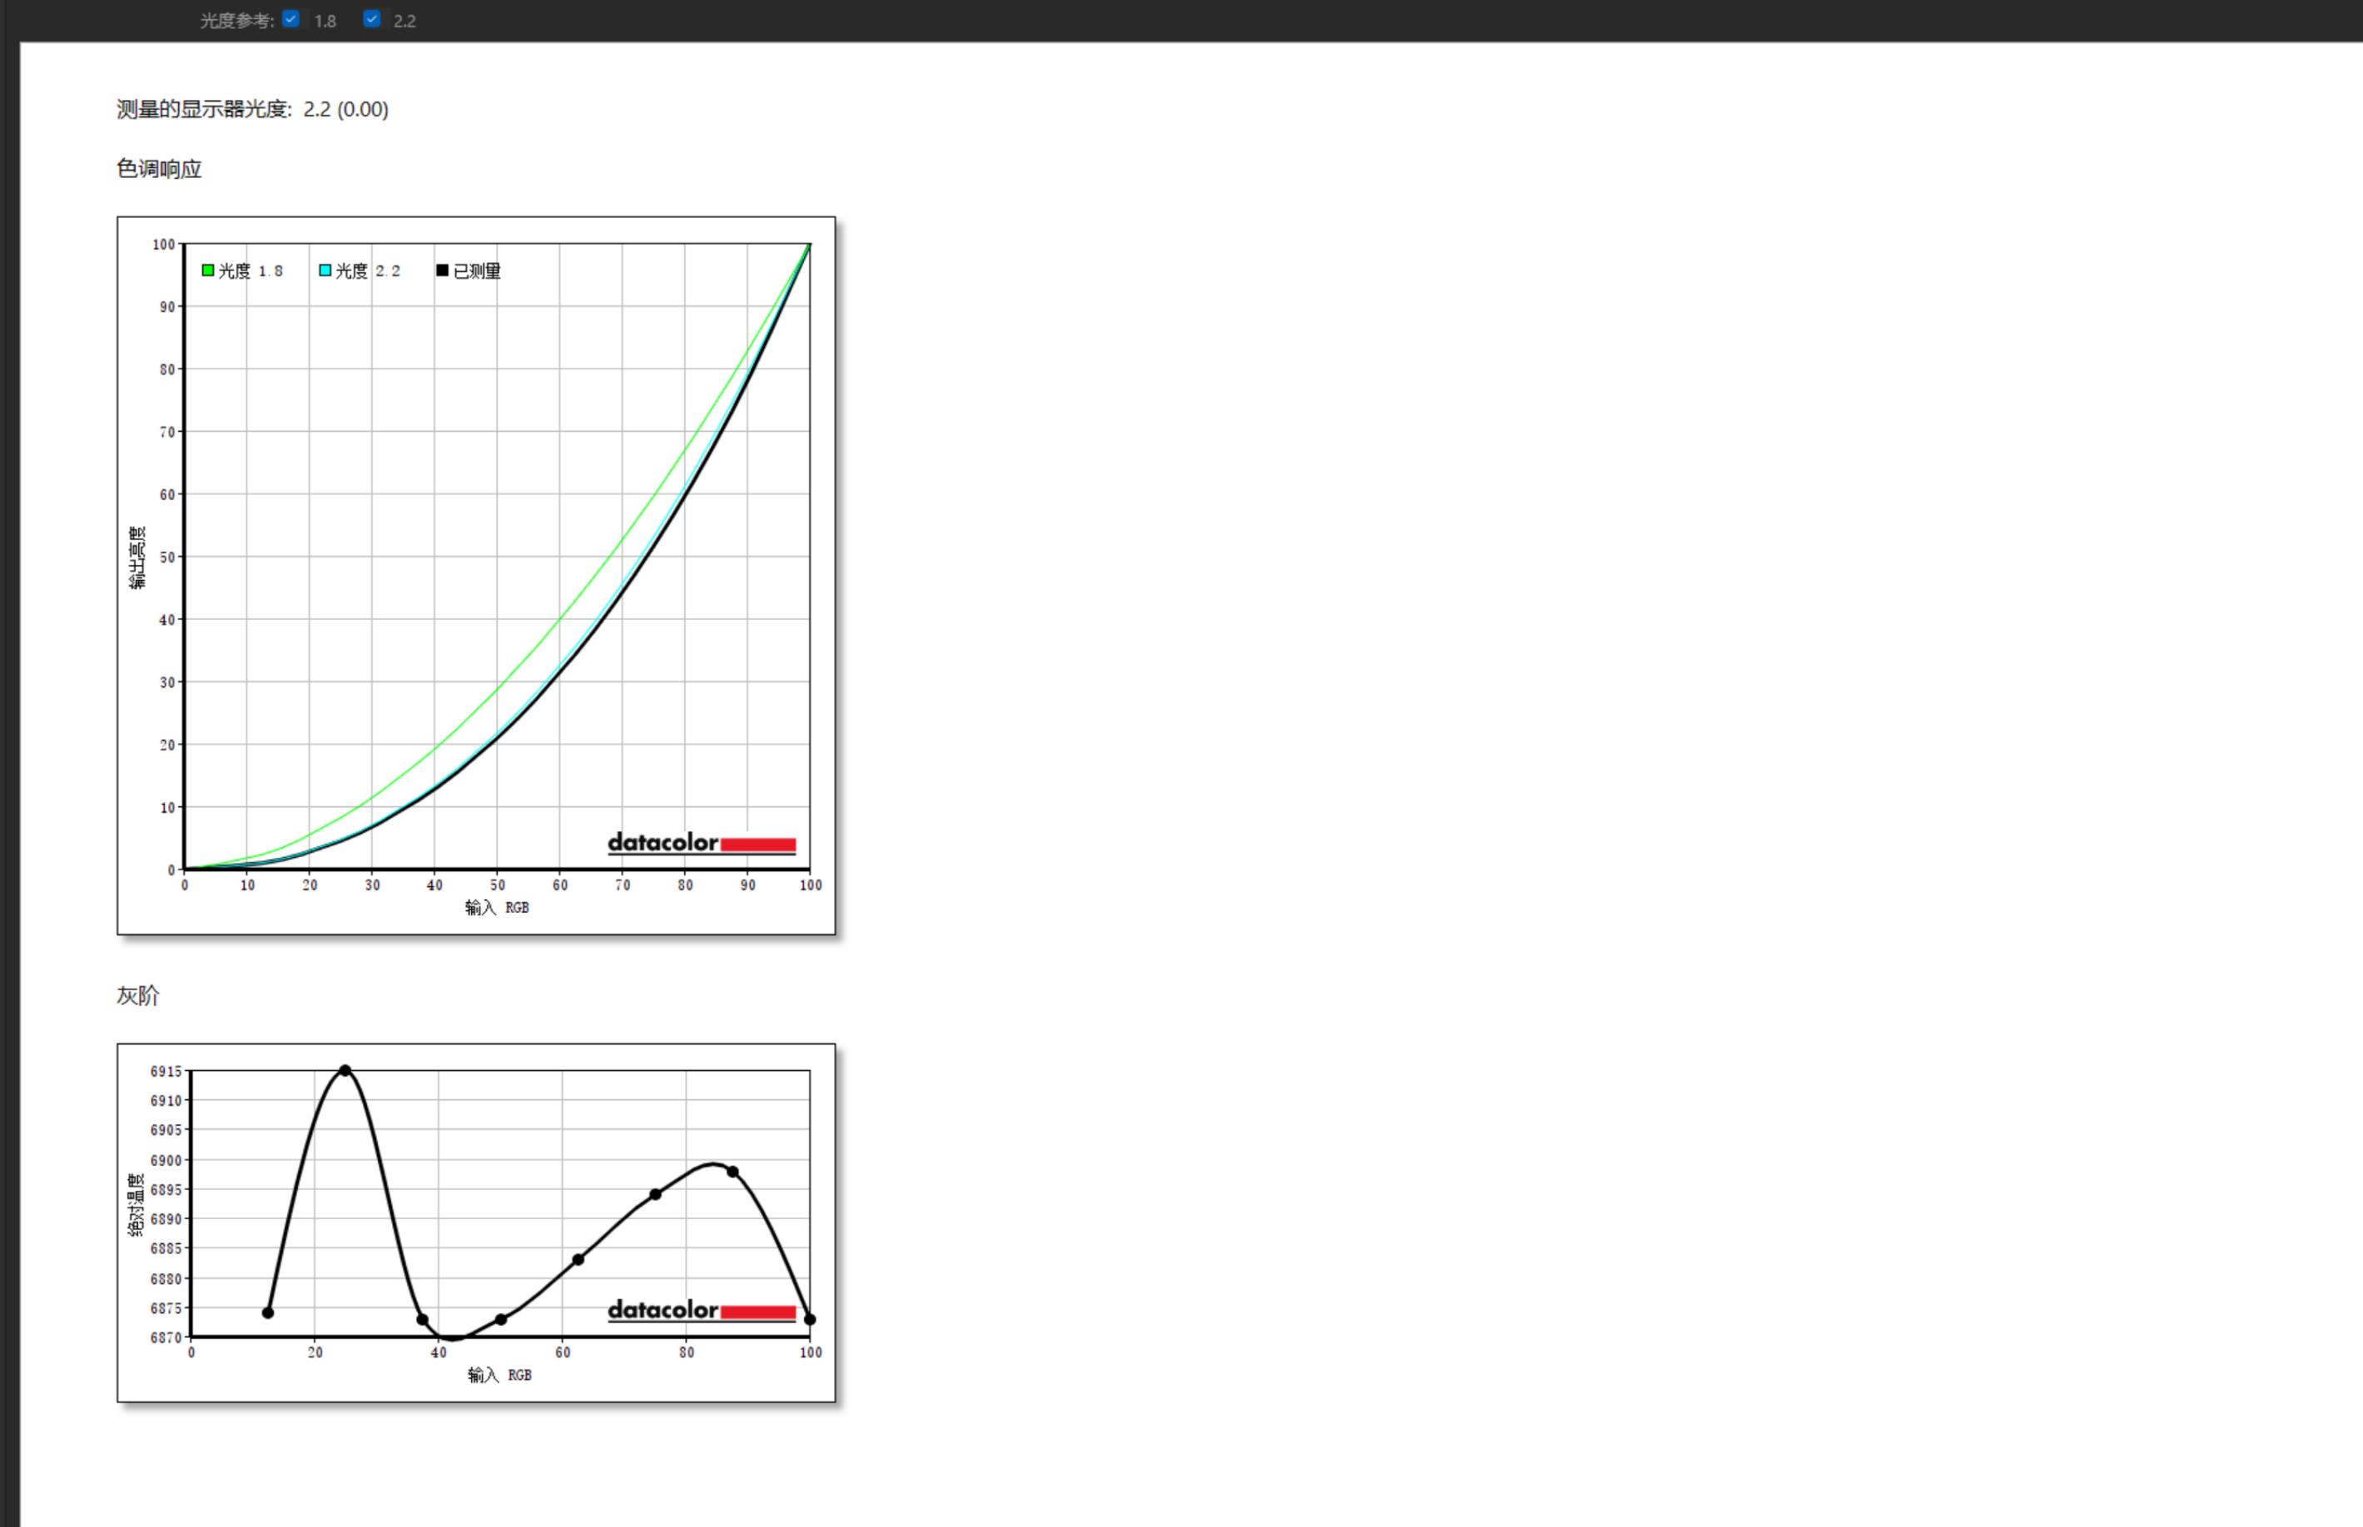Click measured gamma text 2.2 (0.00)

[x=345, y=109]
